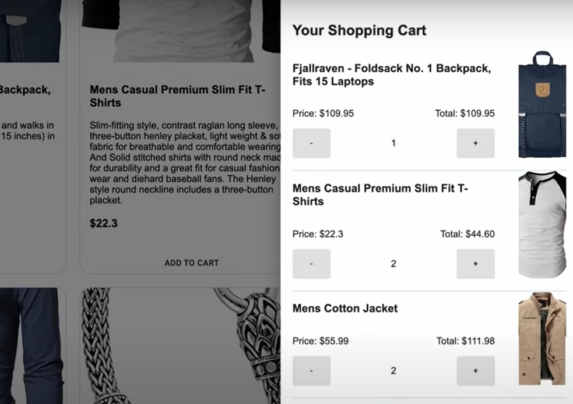Click ADD TO CART for Slim Fit T-Shirts
The width and height of the screenshot is (573, 404).
(192, 263)
